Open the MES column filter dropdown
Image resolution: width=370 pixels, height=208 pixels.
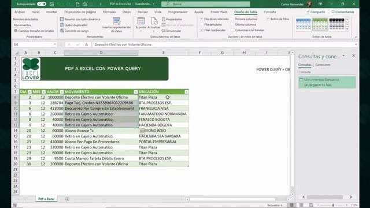pyautogui.click(x=44, y=92)
